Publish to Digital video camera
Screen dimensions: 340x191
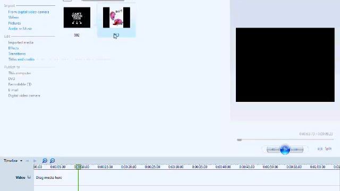24,95
